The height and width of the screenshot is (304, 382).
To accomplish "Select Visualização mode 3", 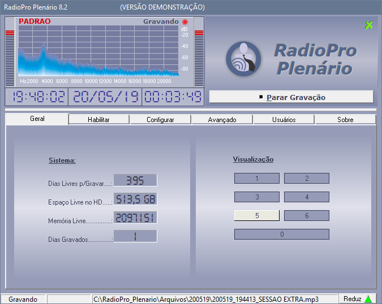I will click(257, 197).
